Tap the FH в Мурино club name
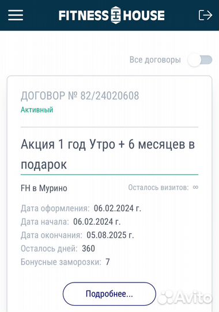The image size is (219, 312). (x=44, y=188)
